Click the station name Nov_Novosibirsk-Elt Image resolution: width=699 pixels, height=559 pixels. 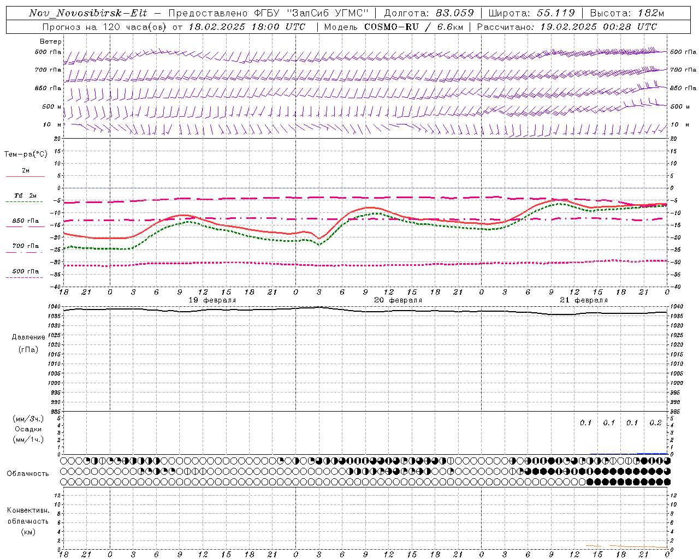[x=88, y=13]
